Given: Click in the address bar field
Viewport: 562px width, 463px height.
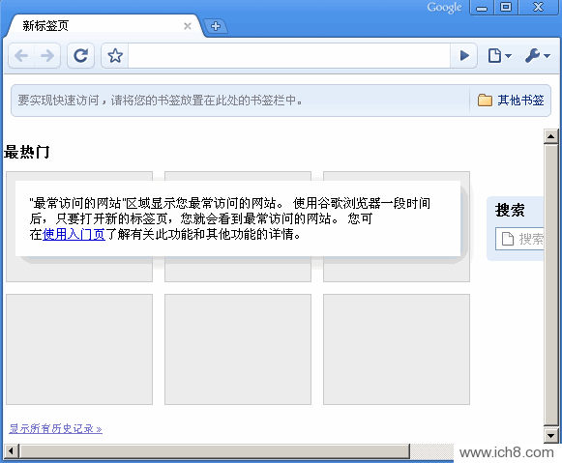Looking at the screenshot, I should pos(289,55).
